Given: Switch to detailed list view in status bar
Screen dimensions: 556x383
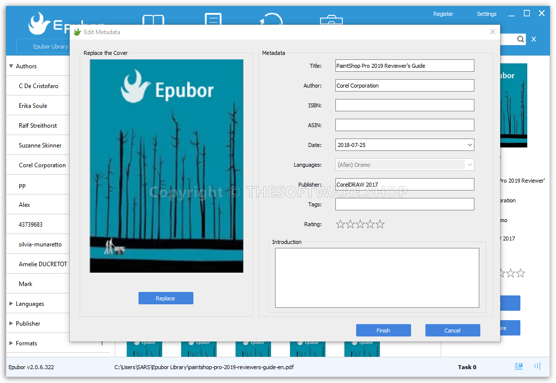Looking at the screenshot, I should coord(518,366).
